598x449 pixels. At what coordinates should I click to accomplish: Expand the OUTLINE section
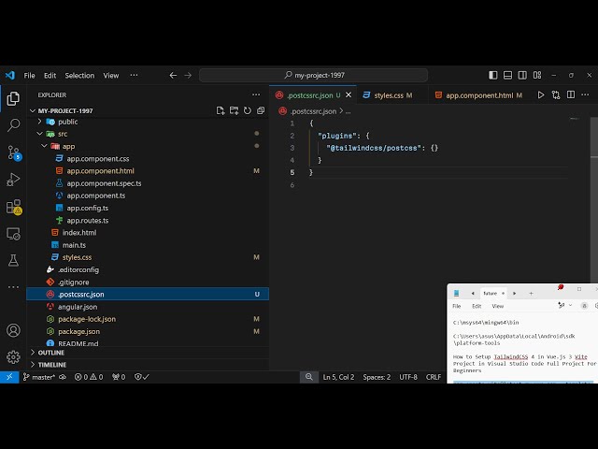(51, 353)
